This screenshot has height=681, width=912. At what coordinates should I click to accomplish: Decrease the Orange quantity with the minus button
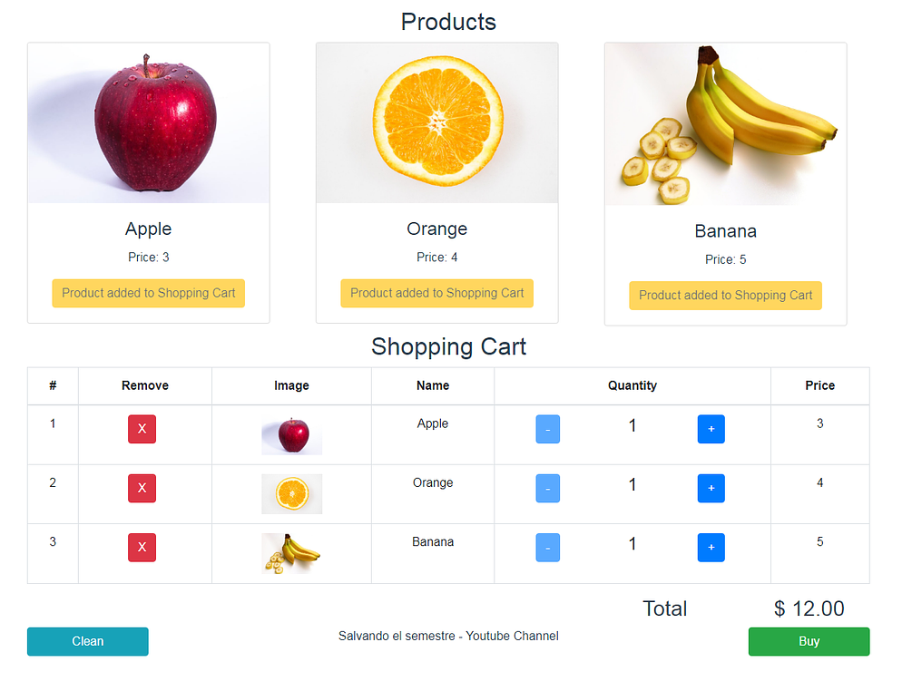tap(547, 488)
